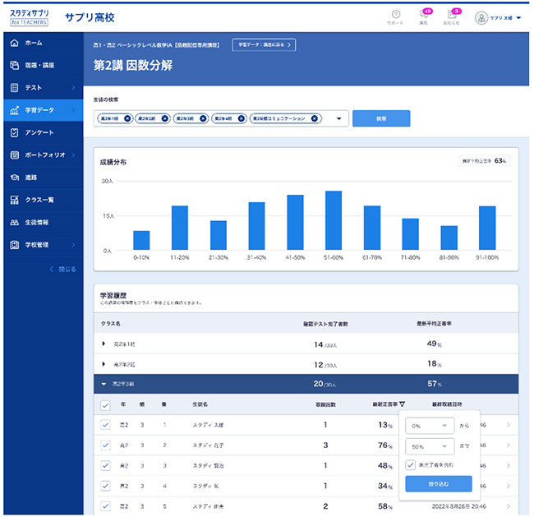Click the 51-60% bar in the 成績分布 chart
The height and width of the screenshot is (517, 534).
tap(333, 220)
